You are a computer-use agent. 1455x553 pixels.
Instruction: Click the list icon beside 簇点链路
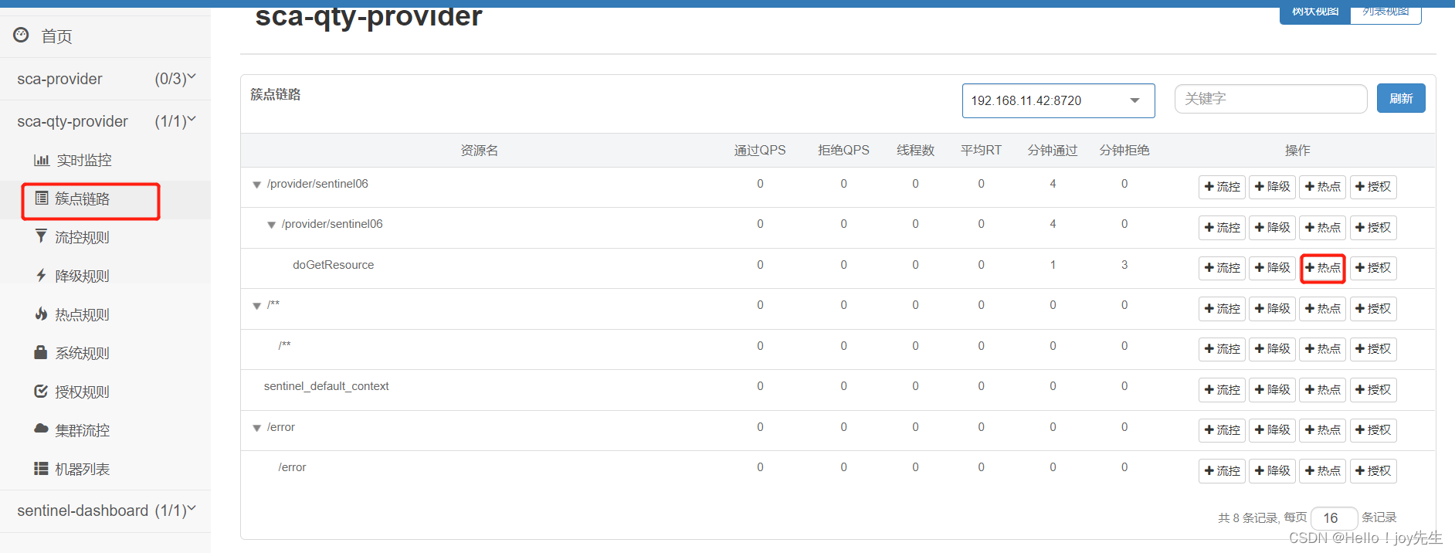point(42,198)
